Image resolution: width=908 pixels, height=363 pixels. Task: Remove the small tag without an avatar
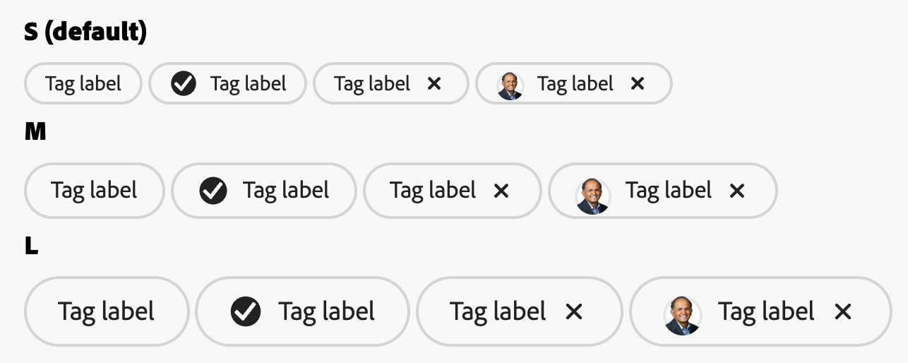(x=434, y=83)
